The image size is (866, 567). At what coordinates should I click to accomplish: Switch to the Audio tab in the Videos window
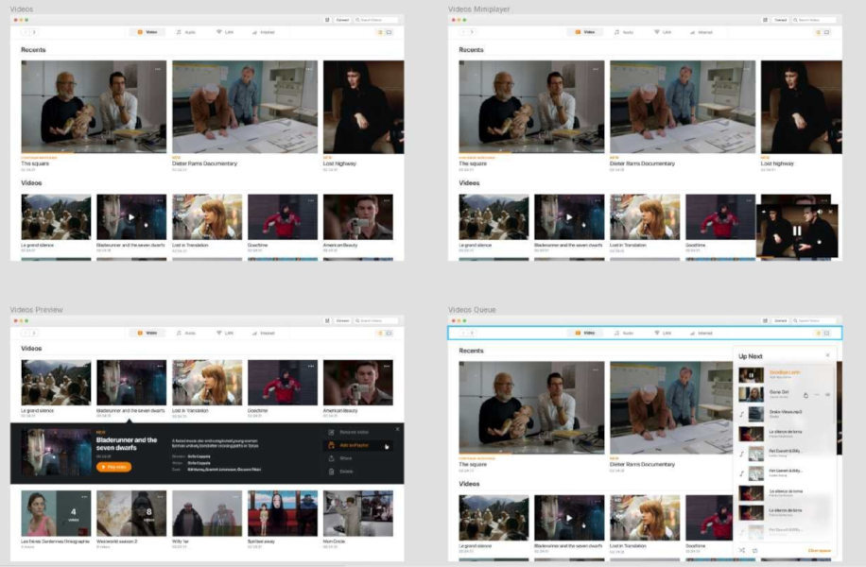pyautogui.click(x=186, y=32)
